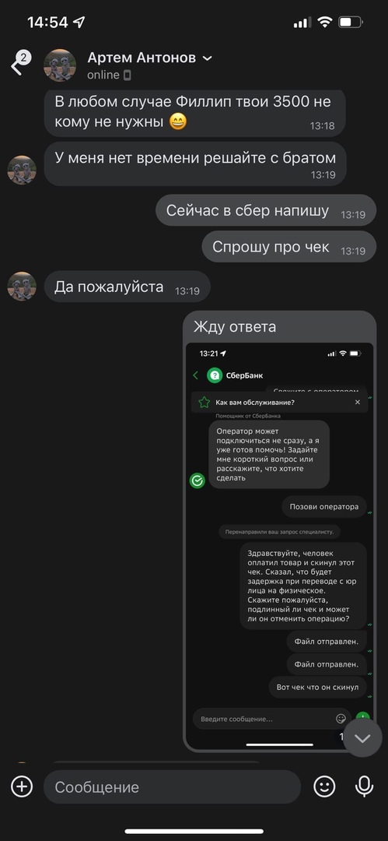Tap the avatar beside У меня нет времени message
Image resolution: width=388 pixels, height=841 pixels.
pos(22,170)
